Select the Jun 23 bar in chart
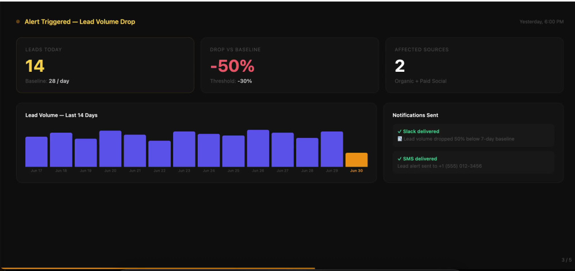Screen dimensions: 575x271 point(184,149)
